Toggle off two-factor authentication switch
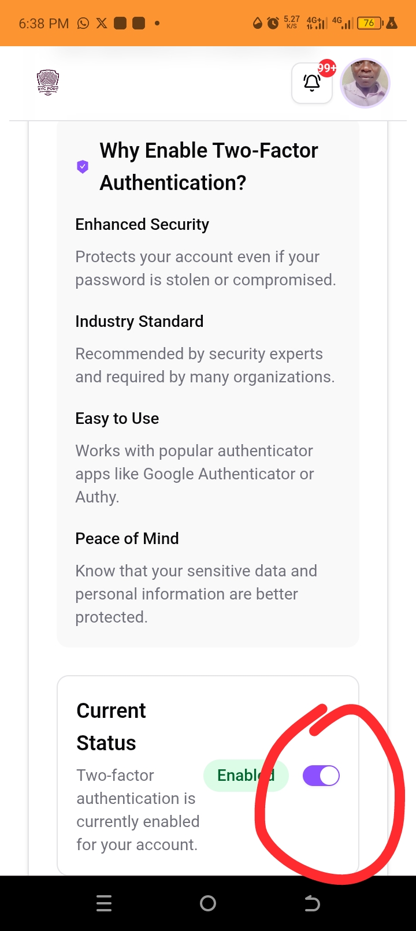 pos(321,776)
